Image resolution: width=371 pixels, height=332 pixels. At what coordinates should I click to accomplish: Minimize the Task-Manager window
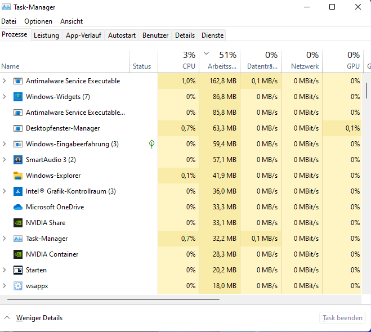coord(307,7)
